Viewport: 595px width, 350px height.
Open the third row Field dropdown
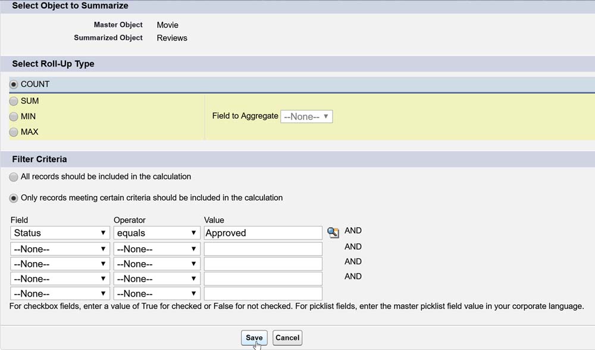60,264
